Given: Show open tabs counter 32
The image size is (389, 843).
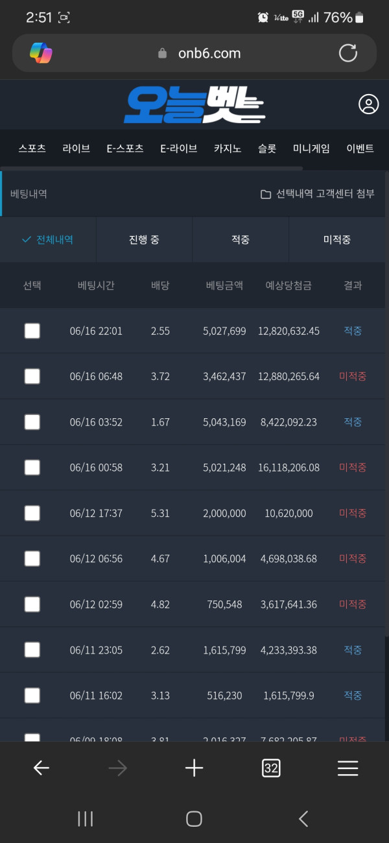Looking at the screenshot, I should click(271, 768).
